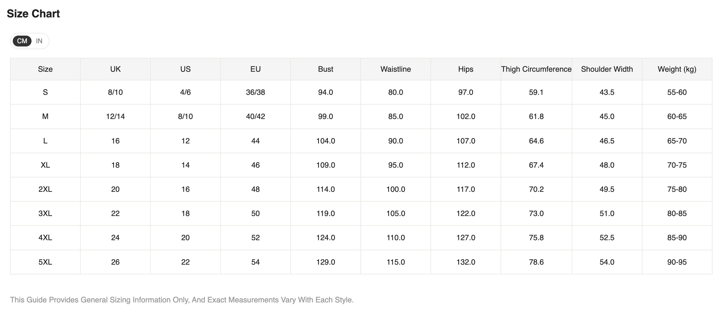Screen dimensions: 722x313
Task: Click the Waistline column header
Action: click(x=395, y=69)
